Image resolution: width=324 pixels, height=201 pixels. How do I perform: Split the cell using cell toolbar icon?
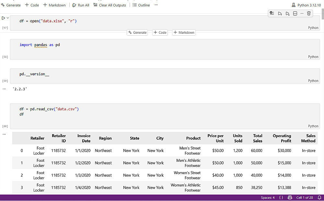[x=295, y=13]
